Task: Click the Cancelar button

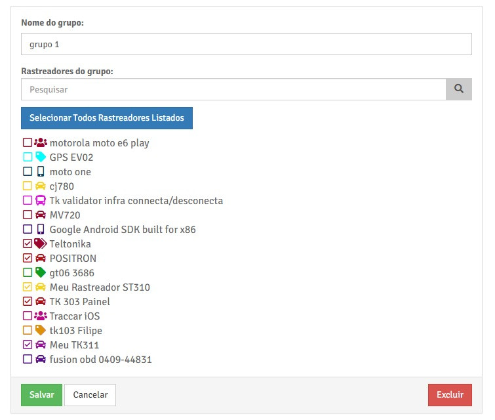Action: pyautogui.click(x=90, y=395)
